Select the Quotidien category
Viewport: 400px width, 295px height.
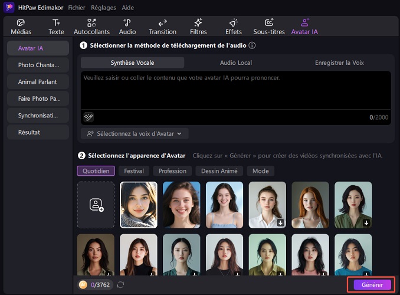[x=96, y=171]
